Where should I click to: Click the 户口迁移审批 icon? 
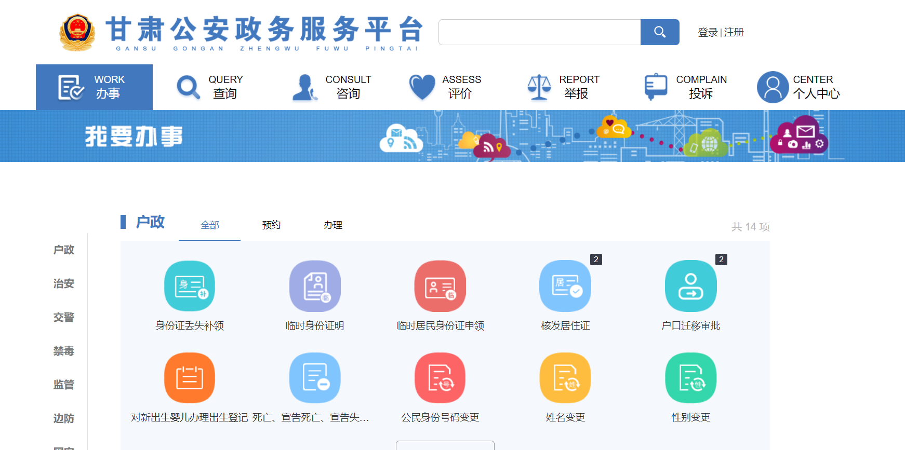[x=690, y=286]
